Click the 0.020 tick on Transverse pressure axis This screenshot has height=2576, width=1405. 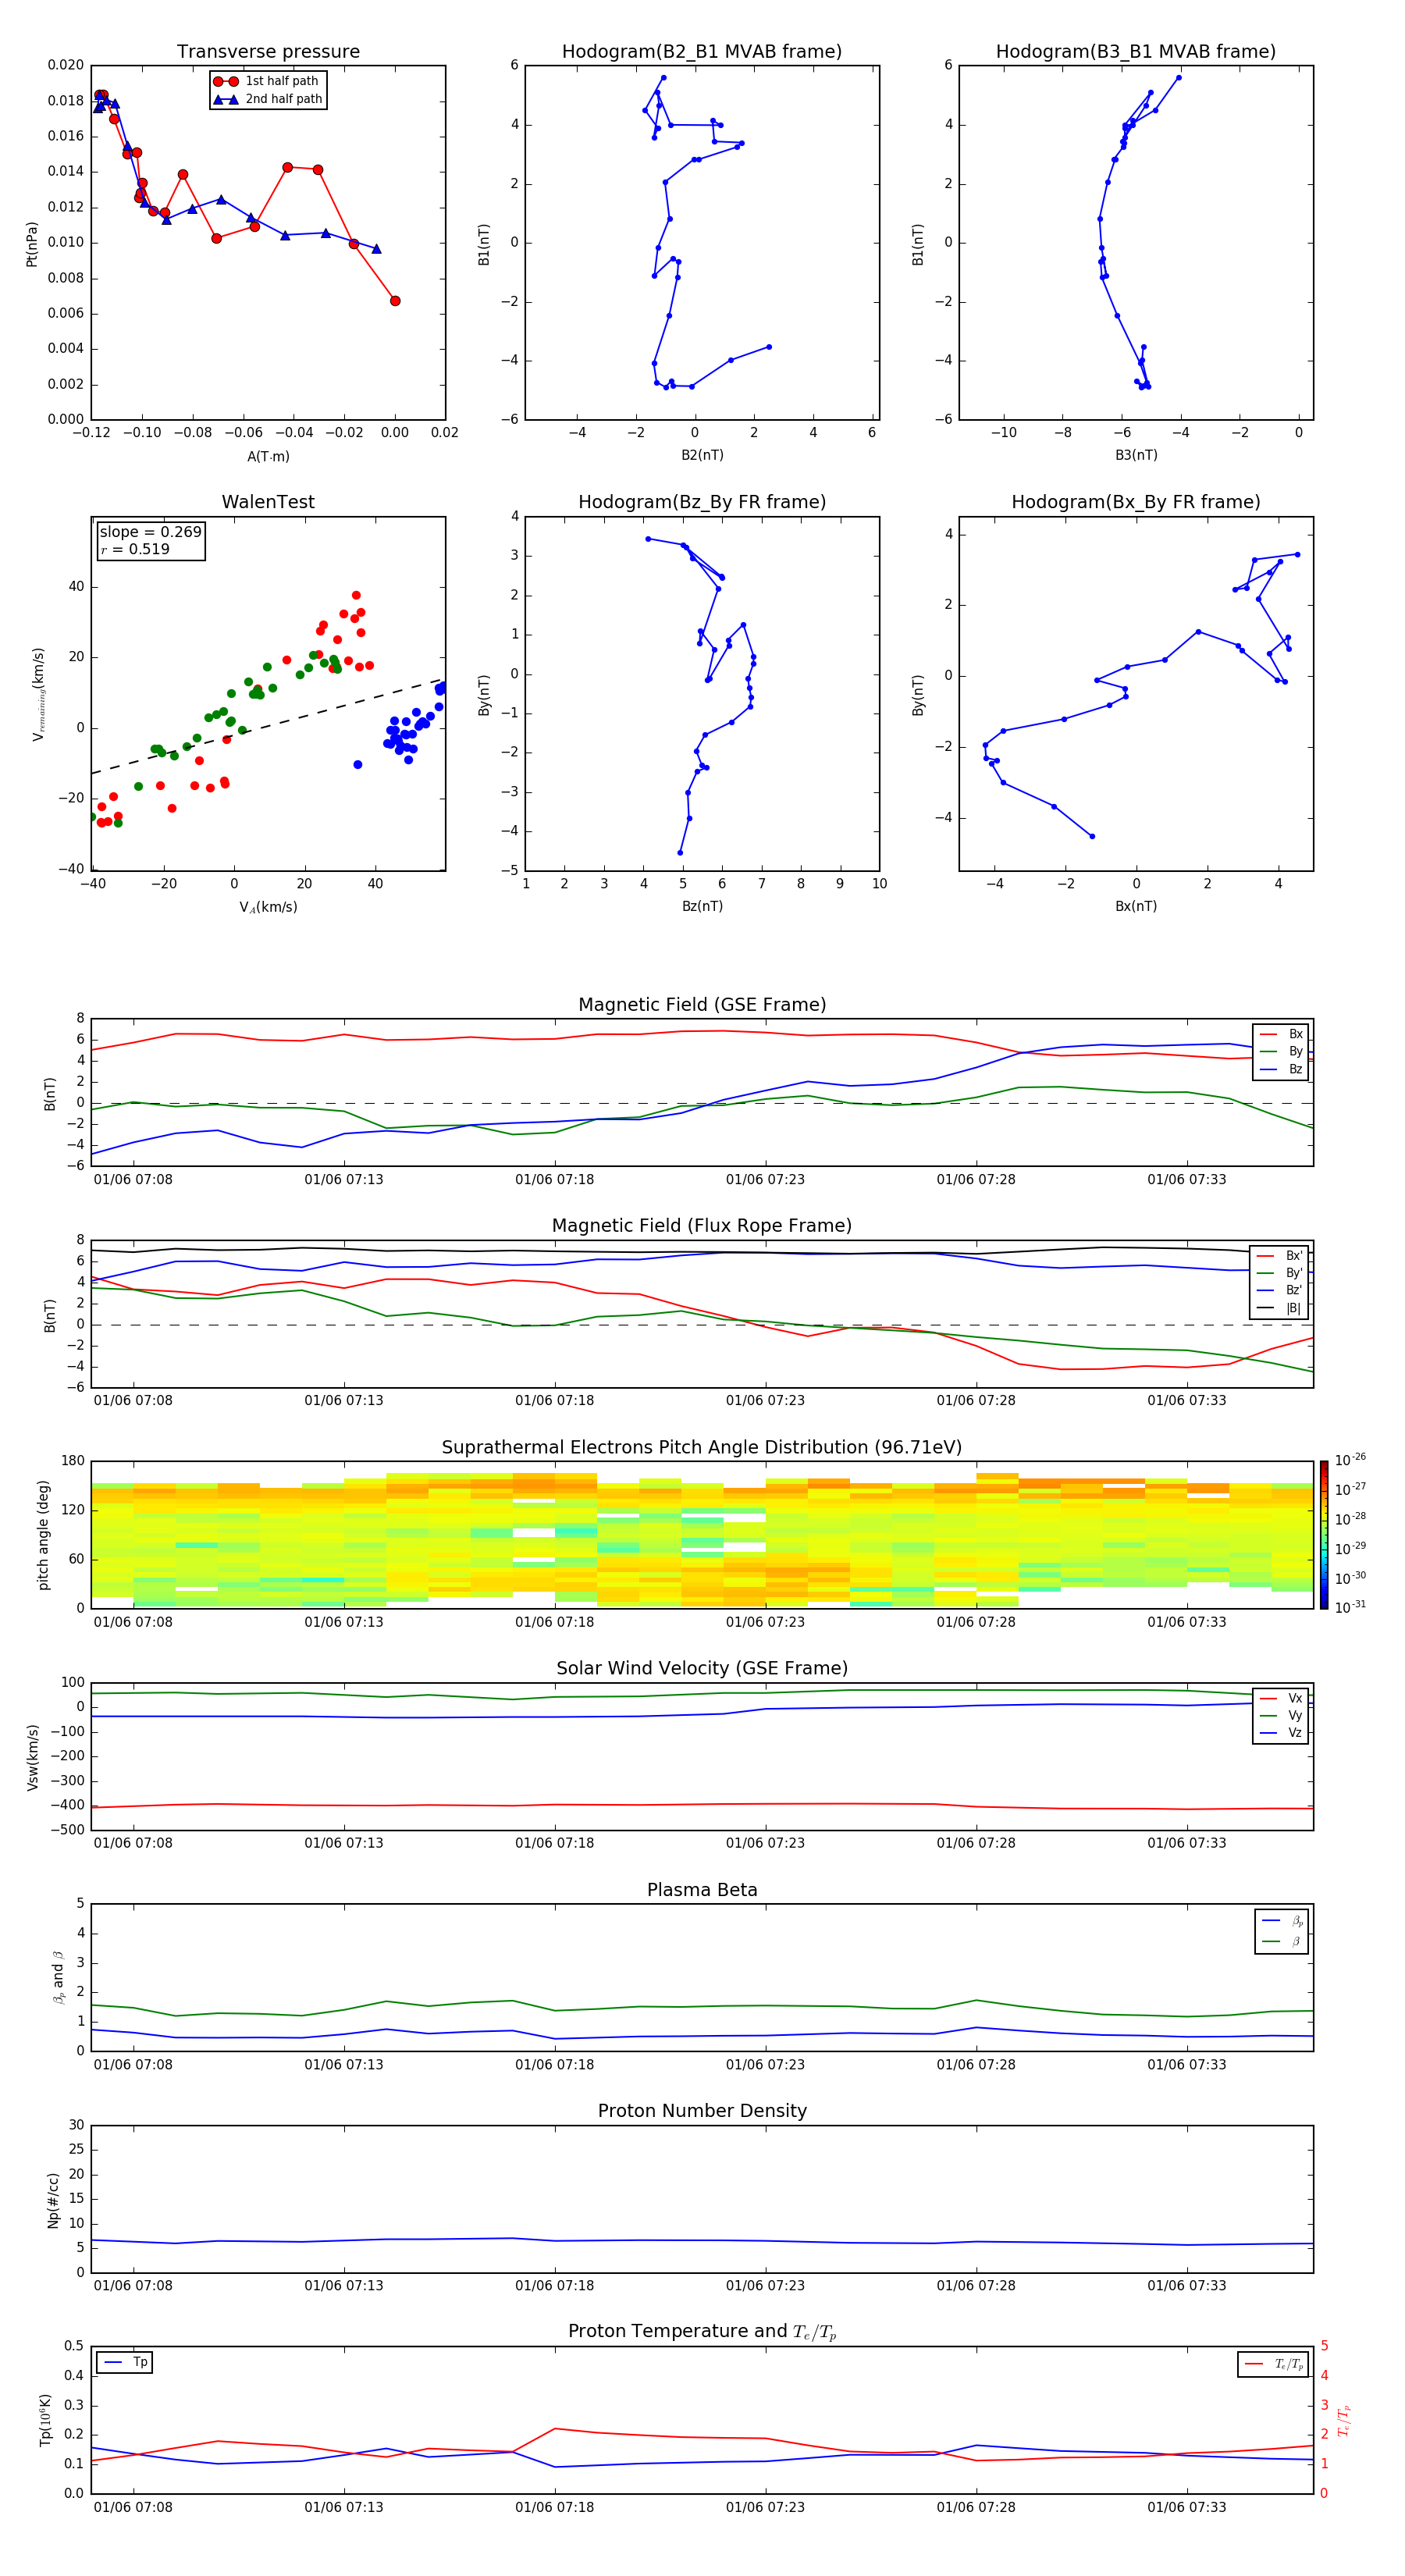click(x=66, y=65)
